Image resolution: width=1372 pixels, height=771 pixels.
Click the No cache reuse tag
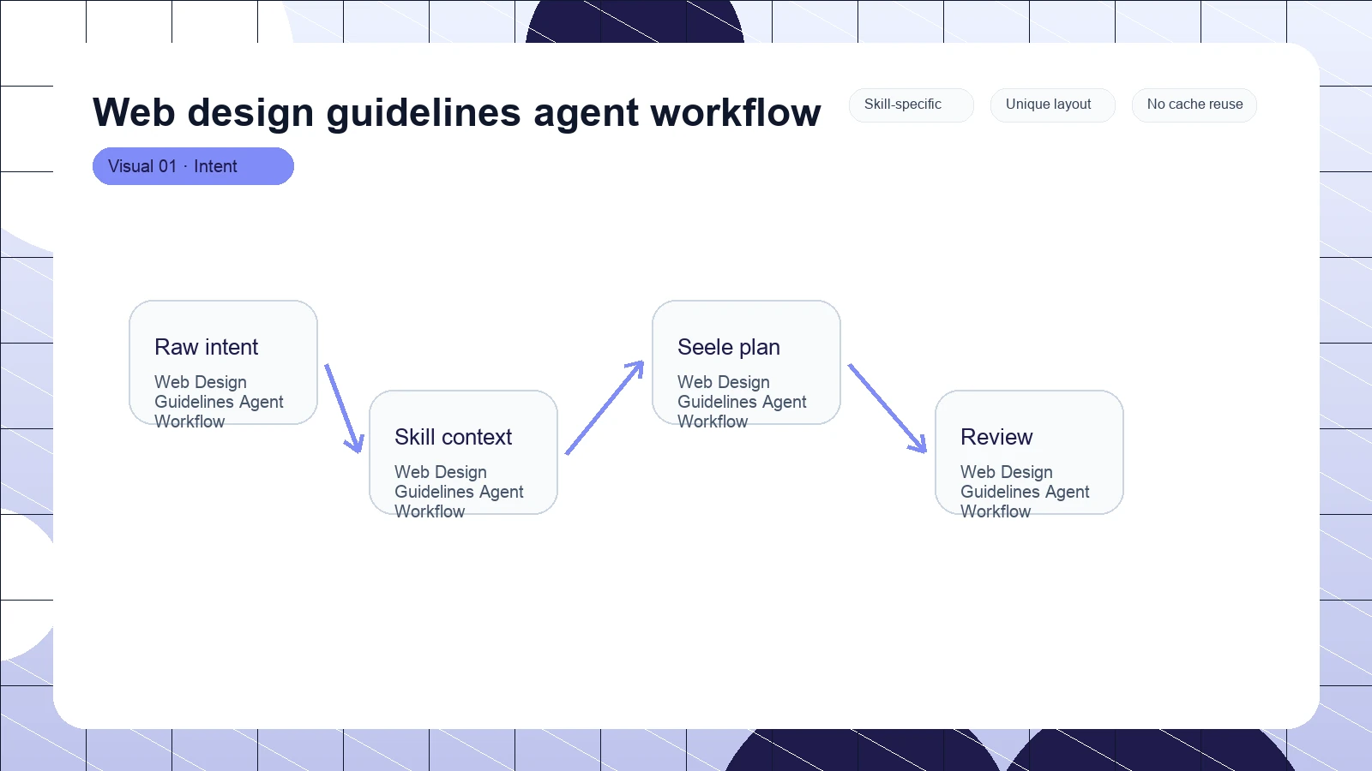pos(1194,105)
